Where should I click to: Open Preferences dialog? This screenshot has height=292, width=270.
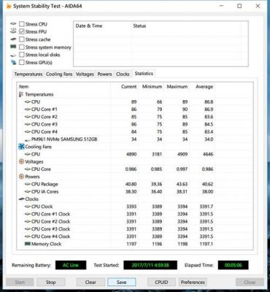(x=193, y=283)
